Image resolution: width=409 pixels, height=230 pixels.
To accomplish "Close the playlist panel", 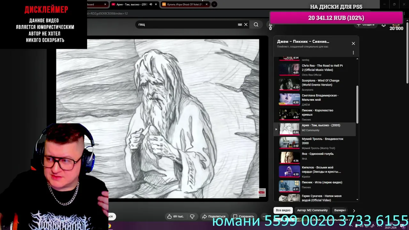I will [x=353, y=43].
